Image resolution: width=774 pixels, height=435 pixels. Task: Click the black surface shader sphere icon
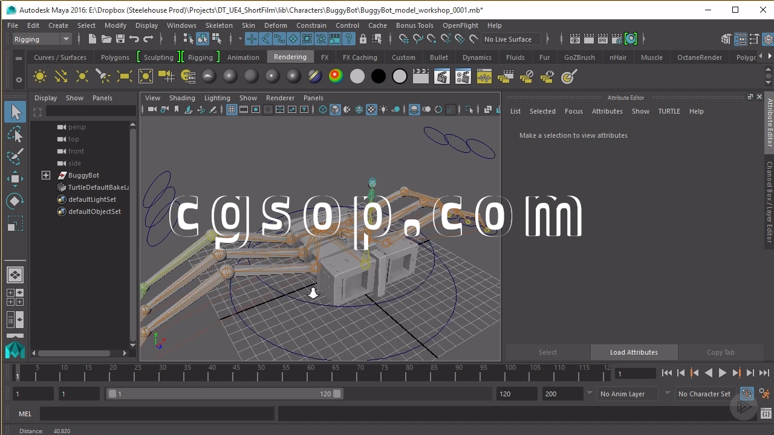[378, 77]
